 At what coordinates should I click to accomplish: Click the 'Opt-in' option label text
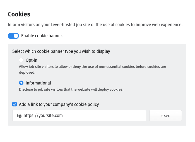(31, 60)
